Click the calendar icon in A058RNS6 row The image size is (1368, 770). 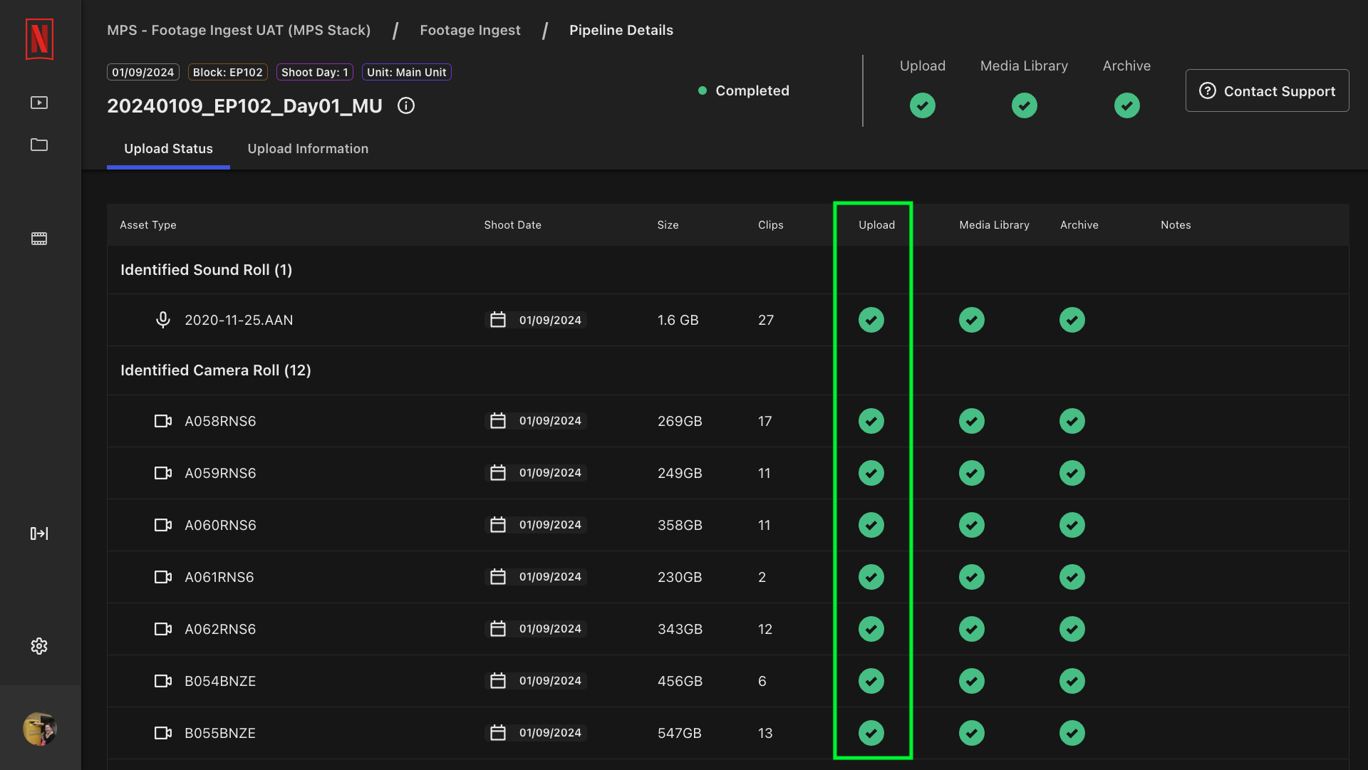pyautogui.click(x=498, y=421)
